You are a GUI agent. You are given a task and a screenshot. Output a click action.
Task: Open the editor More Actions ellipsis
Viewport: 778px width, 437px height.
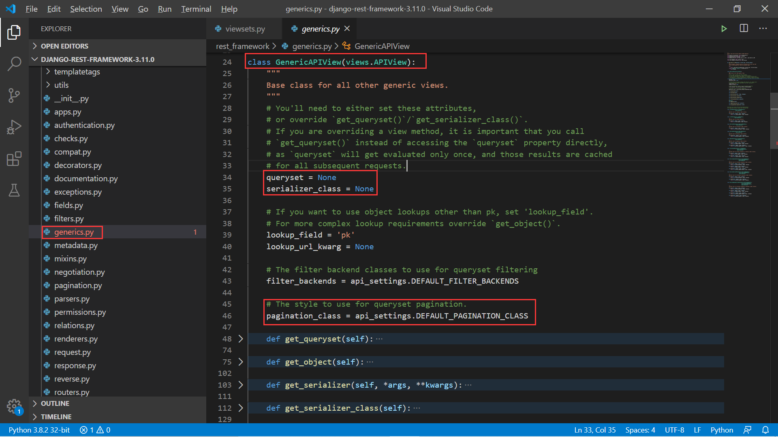763,28
